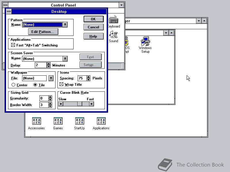Increase the Granularity value

[50, 97]
